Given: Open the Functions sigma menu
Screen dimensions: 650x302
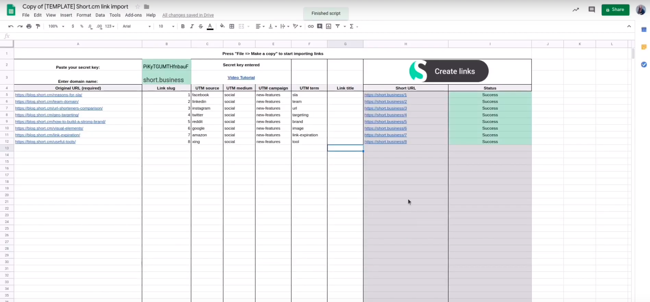Looking at the screenshot, I should (353, 26).
